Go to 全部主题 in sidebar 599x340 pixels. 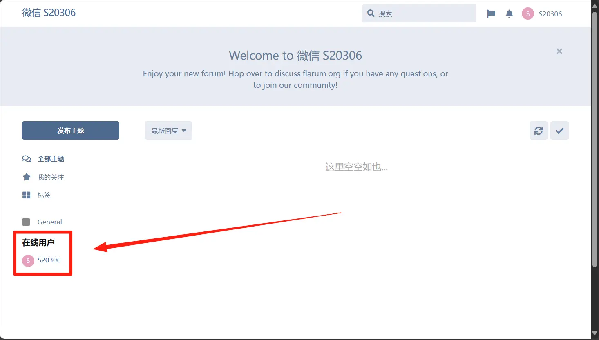51,159
